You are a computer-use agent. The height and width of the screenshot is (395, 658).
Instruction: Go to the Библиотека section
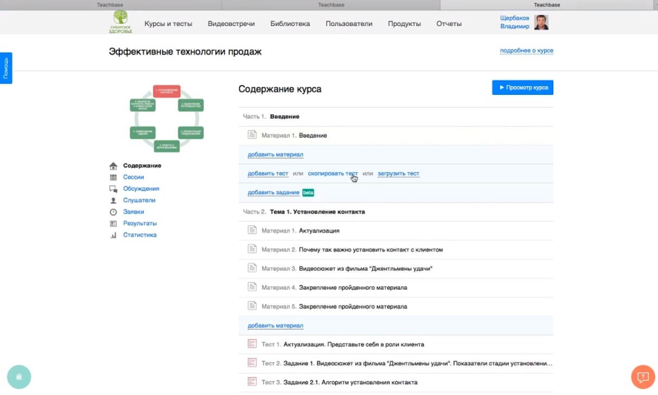(290, 24)
